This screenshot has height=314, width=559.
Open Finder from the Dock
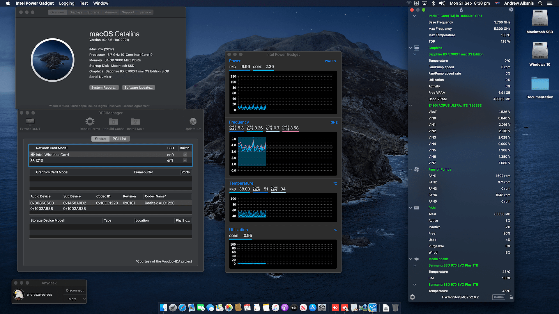(164, 307)
